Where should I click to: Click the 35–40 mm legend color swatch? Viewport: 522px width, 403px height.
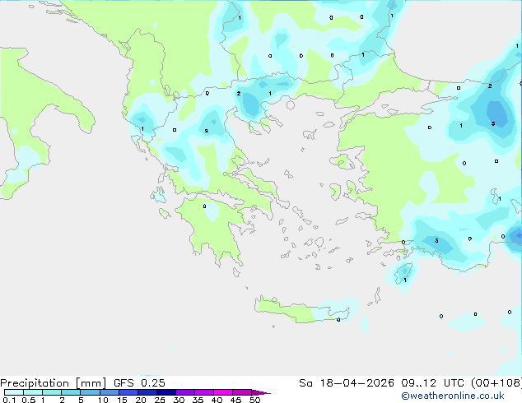[x=204, y=392]
